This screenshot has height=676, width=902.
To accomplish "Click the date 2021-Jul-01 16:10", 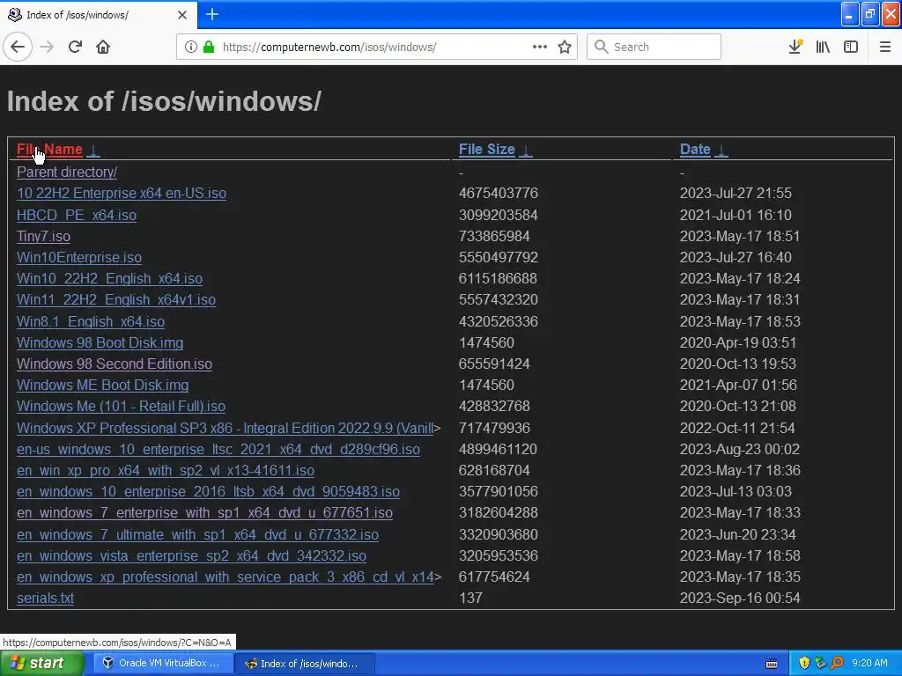I will click(736, 215).
